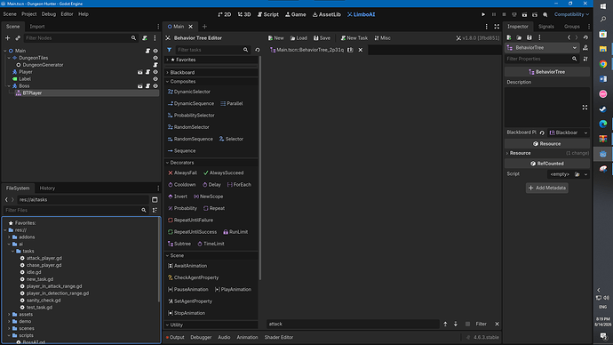Click the Filter Properties field
Image resolution: width=613 pixels, height=345 pixels.
pyautogui.click(x=541, y=59)
